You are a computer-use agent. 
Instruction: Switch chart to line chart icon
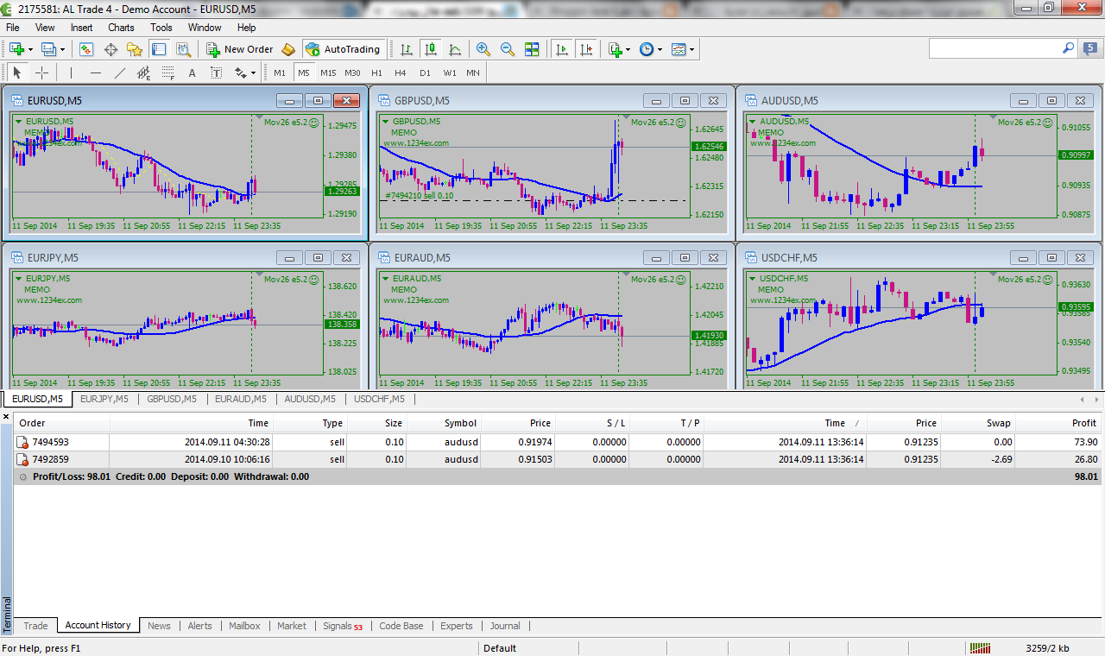(454, 49)
